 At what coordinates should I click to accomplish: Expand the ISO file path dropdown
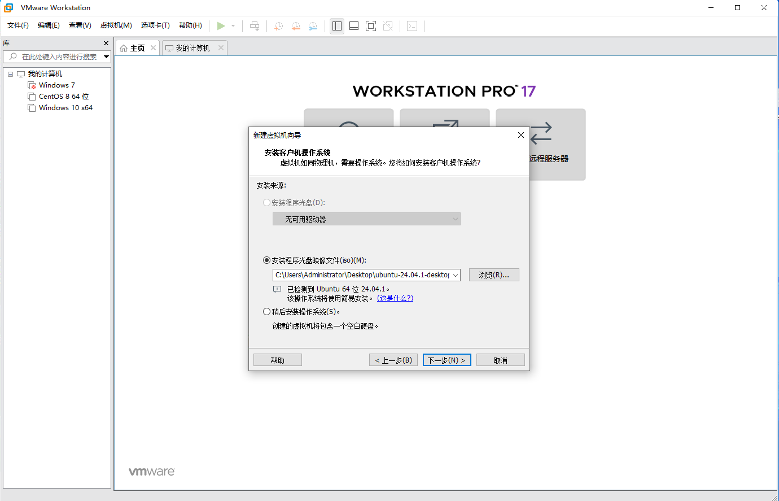456,275
